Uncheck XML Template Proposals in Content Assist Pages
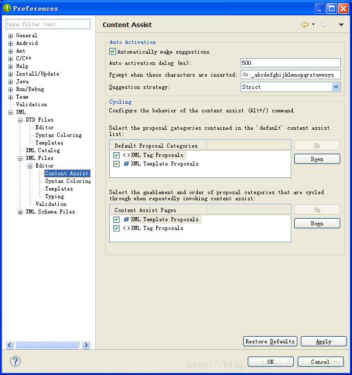352x375 pixels. 116,220
